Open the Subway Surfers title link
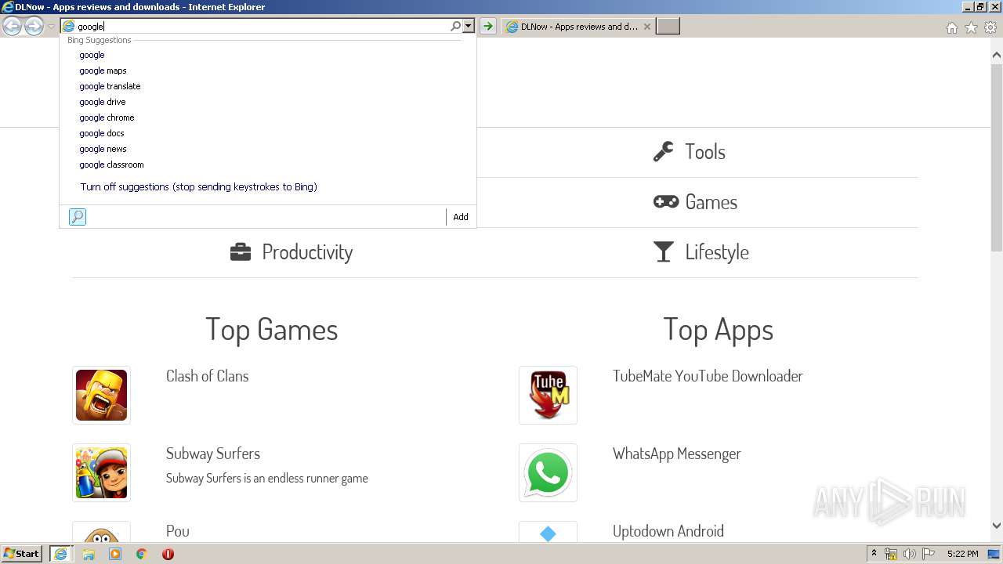This screenshot has width=1003, height=564. (x=213, y=454)
